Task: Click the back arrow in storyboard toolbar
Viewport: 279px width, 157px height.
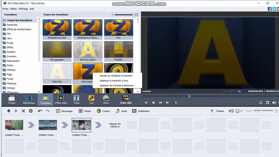Action: click(x=9, y=111)
